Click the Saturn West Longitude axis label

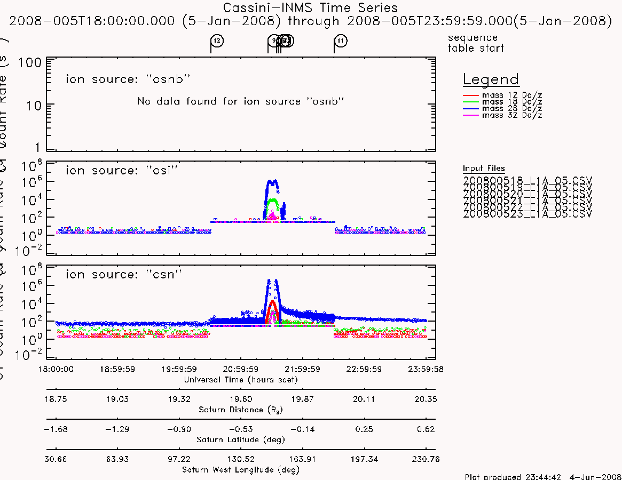coord(240,470)
